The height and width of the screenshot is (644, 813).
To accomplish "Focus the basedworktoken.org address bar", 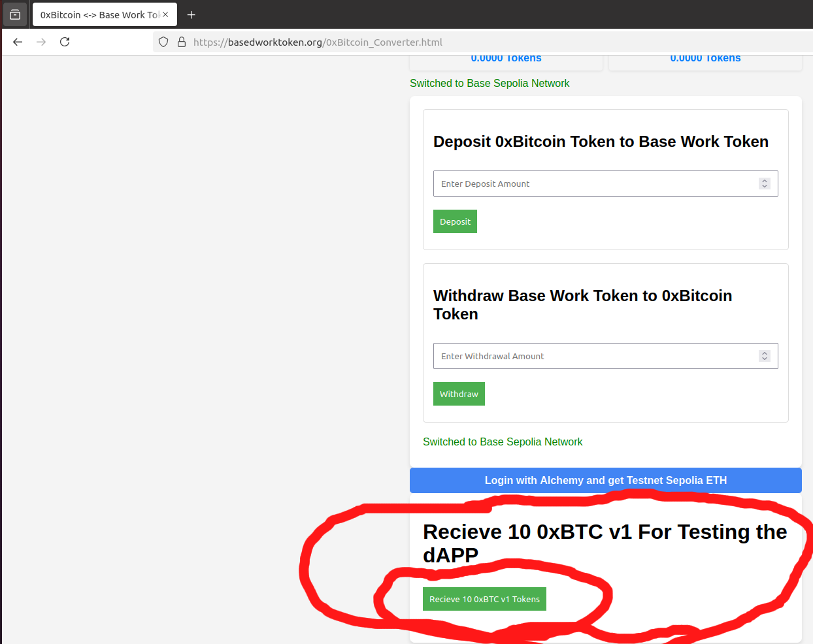I will tap(392, 42).
